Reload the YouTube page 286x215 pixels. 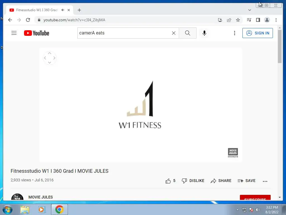pos(28,20)
